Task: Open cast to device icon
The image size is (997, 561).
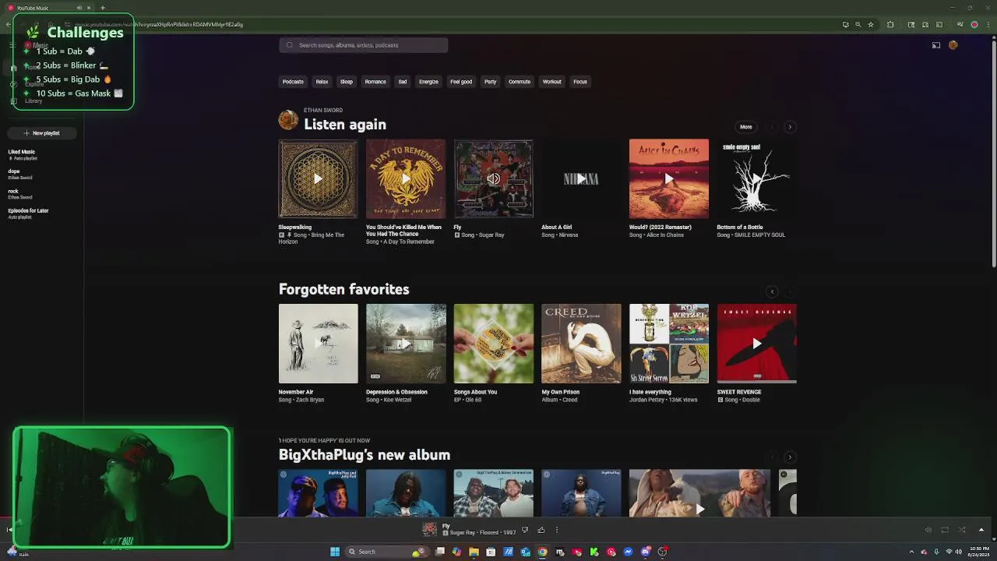Action: (x=936, y=45)
